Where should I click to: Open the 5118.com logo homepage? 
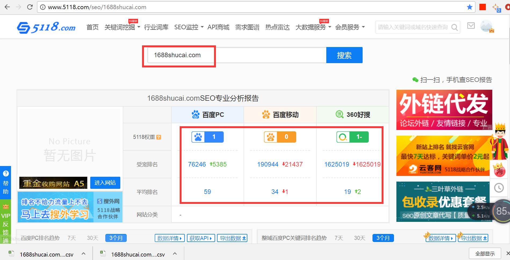tap(46, 27)
